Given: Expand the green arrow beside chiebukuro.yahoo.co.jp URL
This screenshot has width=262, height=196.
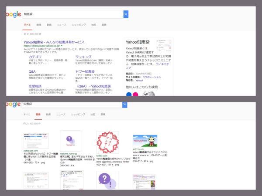Looking at the screenshot, I should click(x=62, y=45).
